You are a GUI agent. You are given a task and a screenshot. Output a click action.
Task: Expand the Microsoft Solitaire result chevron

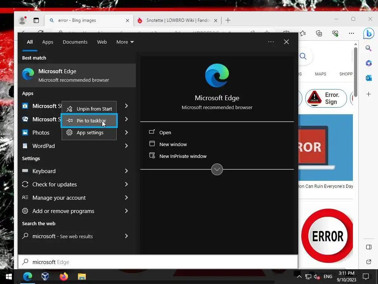pos(126,119)
